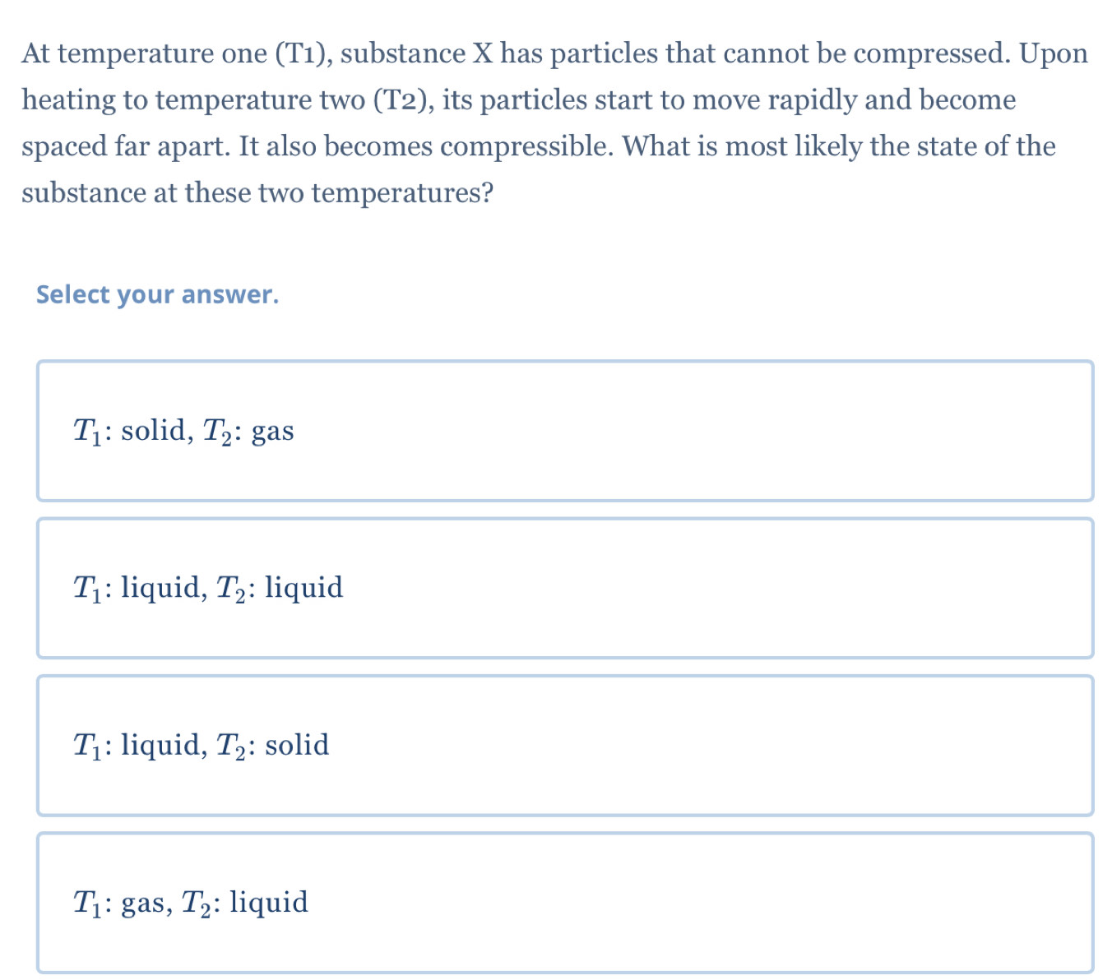Viewport: 1112px width, 980px height.
Task: Click the Select your answer label
Action: pyautogui.click(x=157, y=294)
